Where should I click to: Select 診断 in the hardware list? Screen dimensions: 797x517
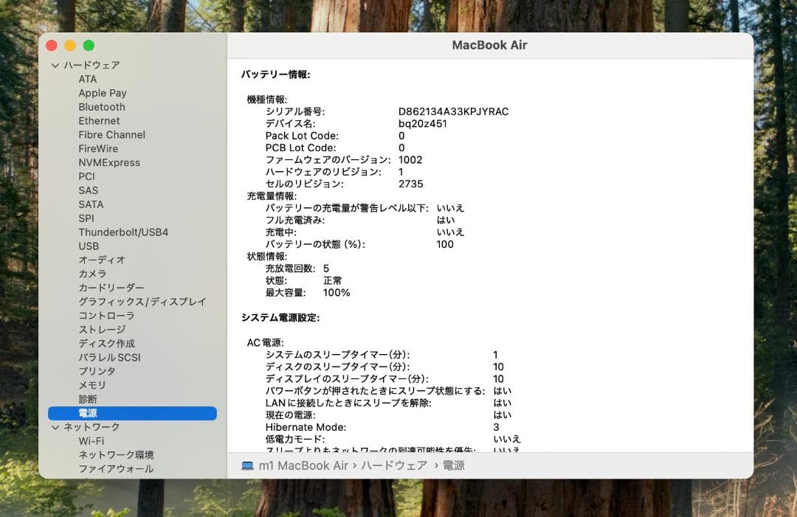point(87,399)
